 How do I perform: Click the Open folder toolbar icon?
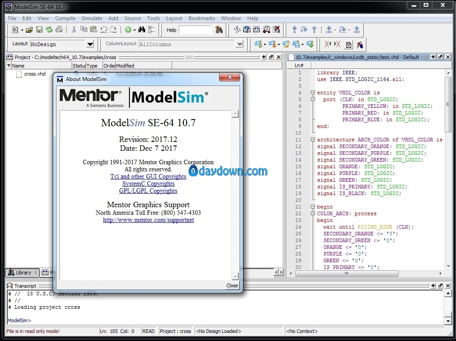tap(29, 30)
